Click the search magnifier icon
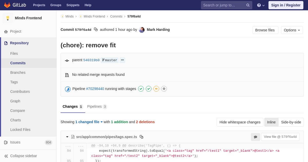The height and width of the screenshot is (162, 308). (x=248, y=5)
